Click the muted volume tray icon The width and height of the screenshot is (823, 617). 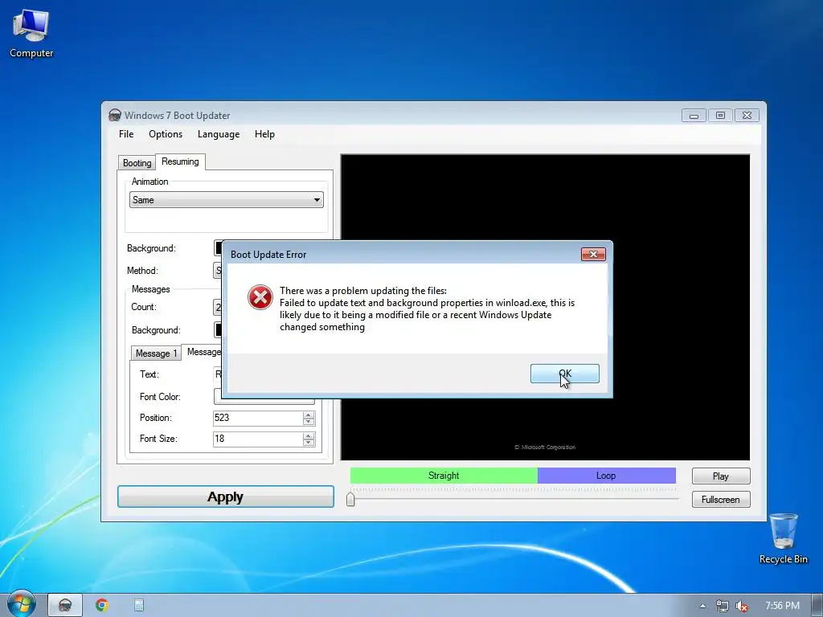tap(741, 606)
